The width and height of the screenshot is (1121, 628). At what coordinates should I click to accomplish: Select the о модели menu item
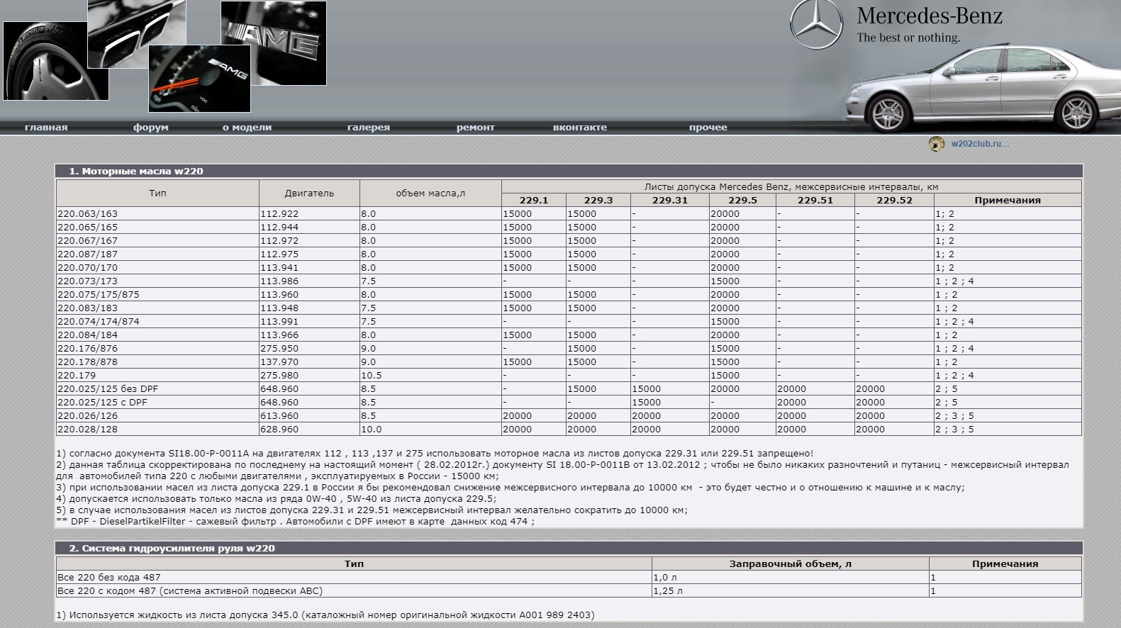[x=247, y=128]
